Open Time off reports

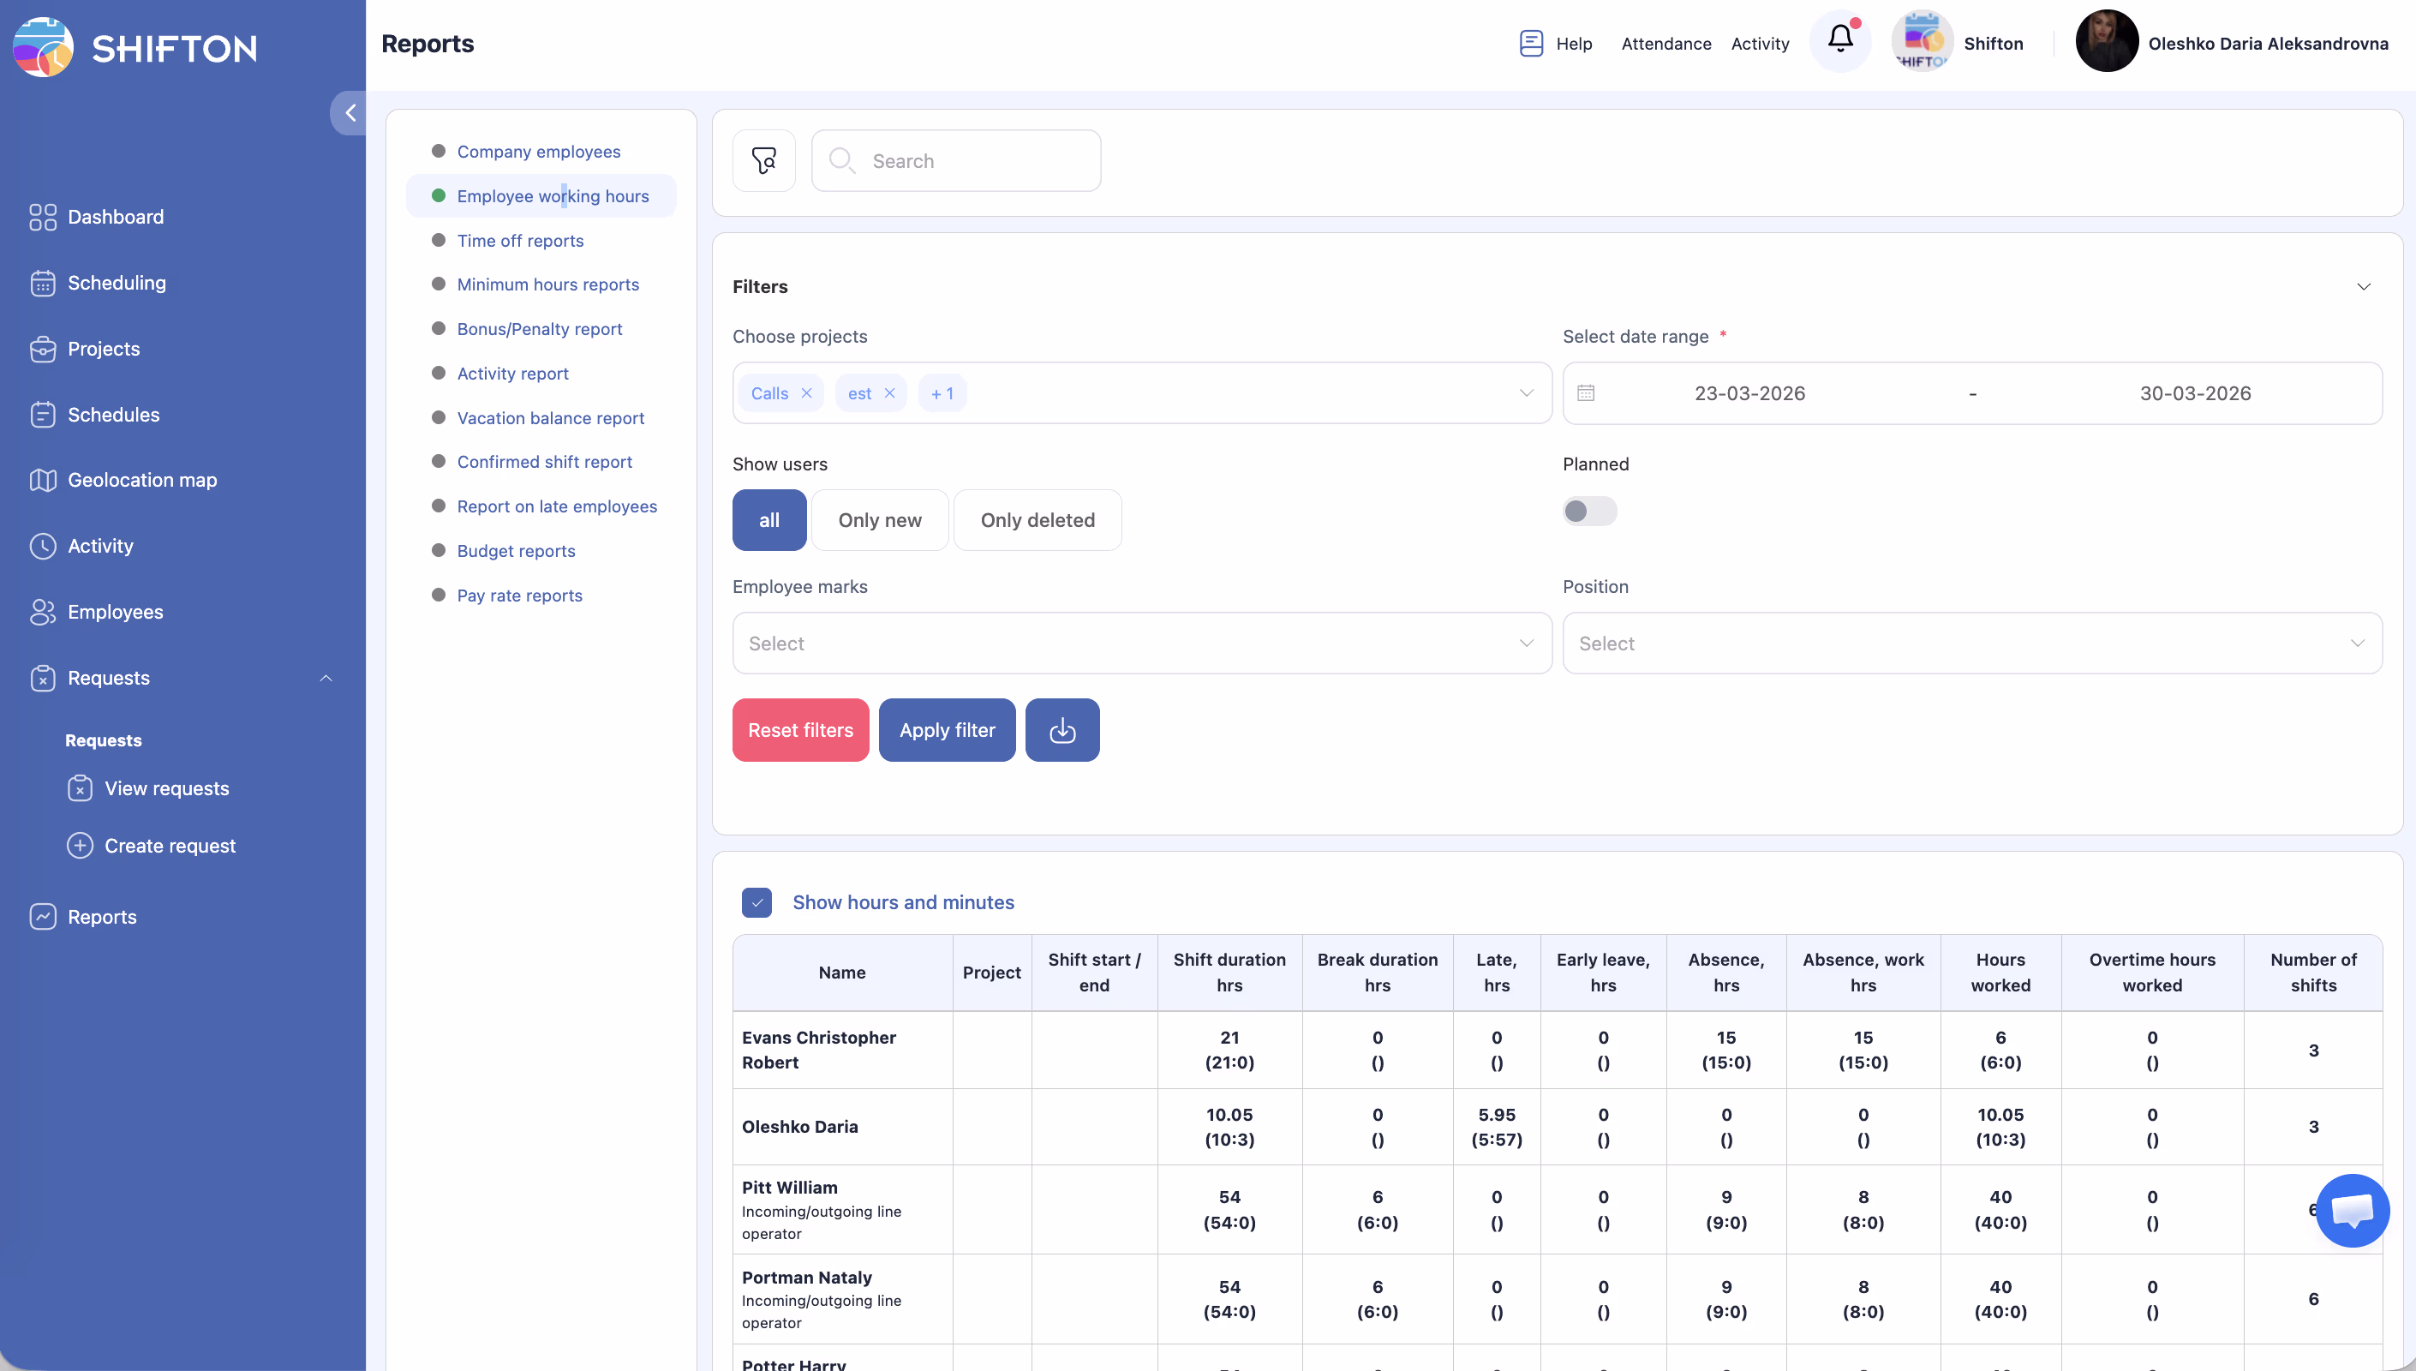pyautogui.click(x=519, y=240)
